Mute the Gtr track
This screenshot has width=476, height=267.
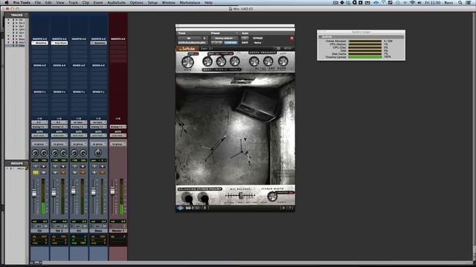click(43, 173)
